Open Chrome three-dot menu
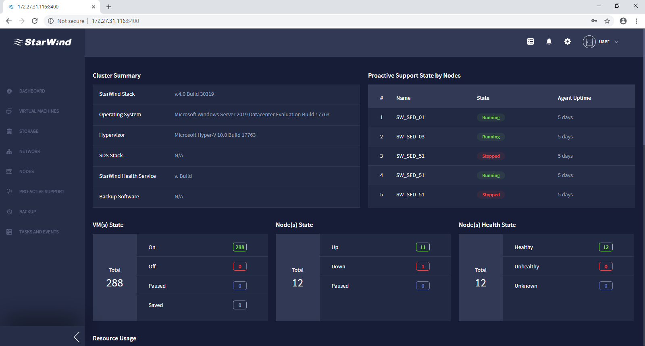The width and height of the screenshot is (645, 346). (637, 21)
